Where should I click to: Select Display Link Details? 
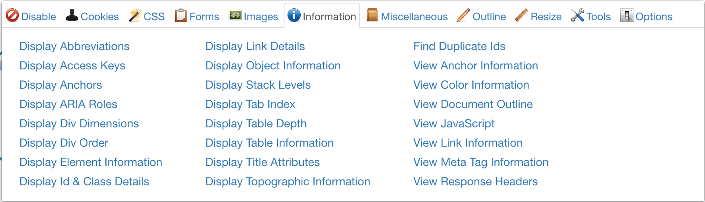255,46
